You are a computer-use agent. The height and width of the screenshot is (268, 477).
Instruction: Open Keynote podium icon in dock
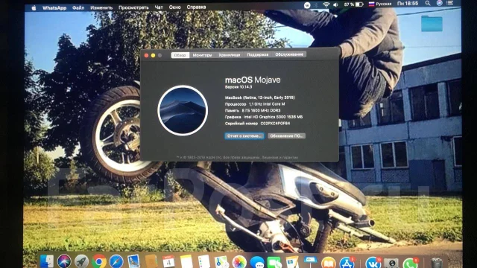coord(310,261)
